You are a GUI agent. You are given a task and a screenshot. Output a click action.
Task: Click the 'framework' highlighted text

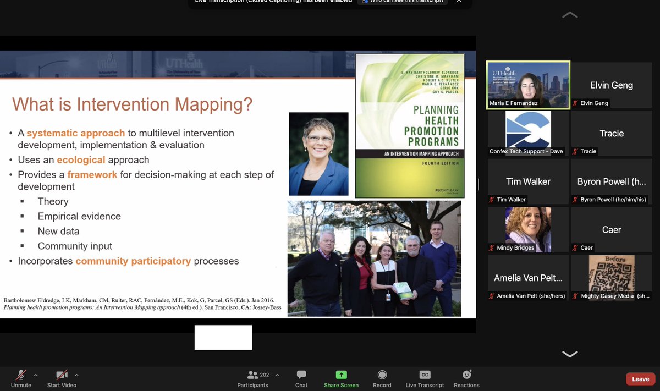(92, 175)
